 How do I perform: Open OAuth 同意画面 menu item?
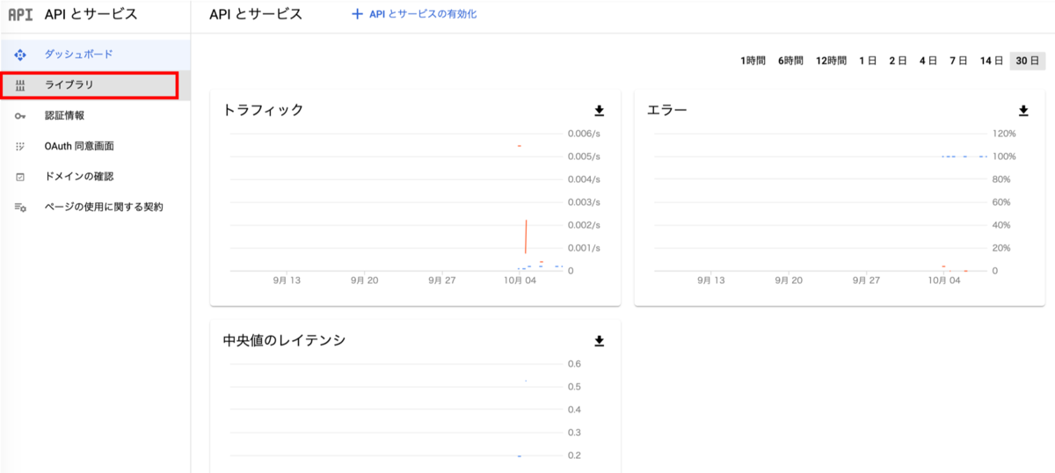(x=95, y=146)
